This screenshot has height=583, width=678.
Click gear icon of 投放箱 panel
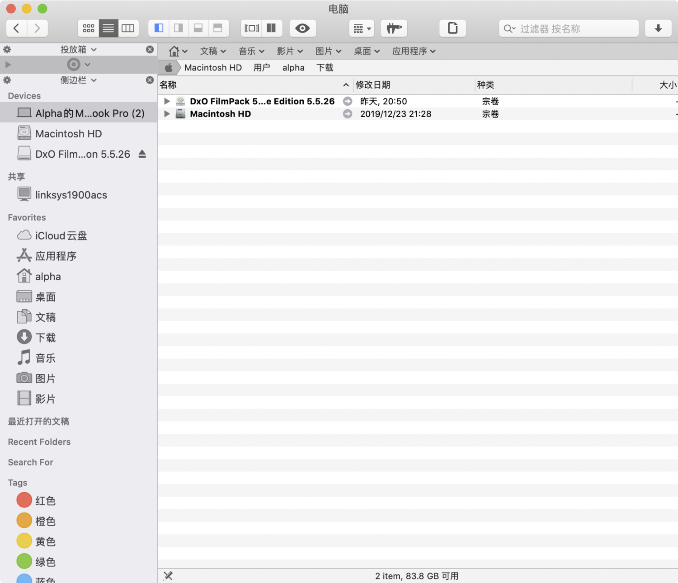pos(7,49)
